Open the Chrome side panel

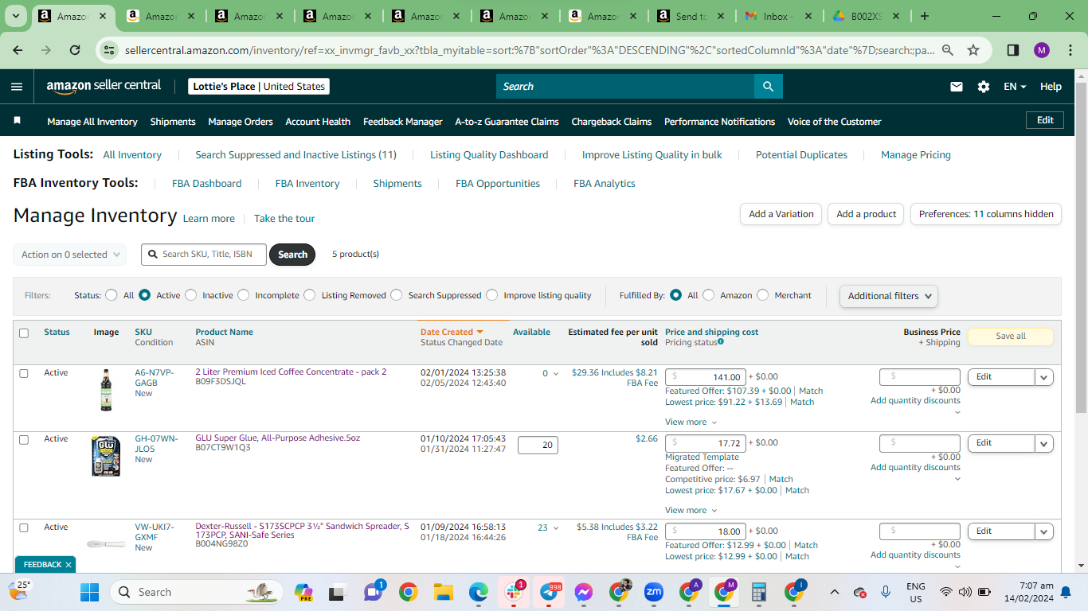tap(1013, 50)
